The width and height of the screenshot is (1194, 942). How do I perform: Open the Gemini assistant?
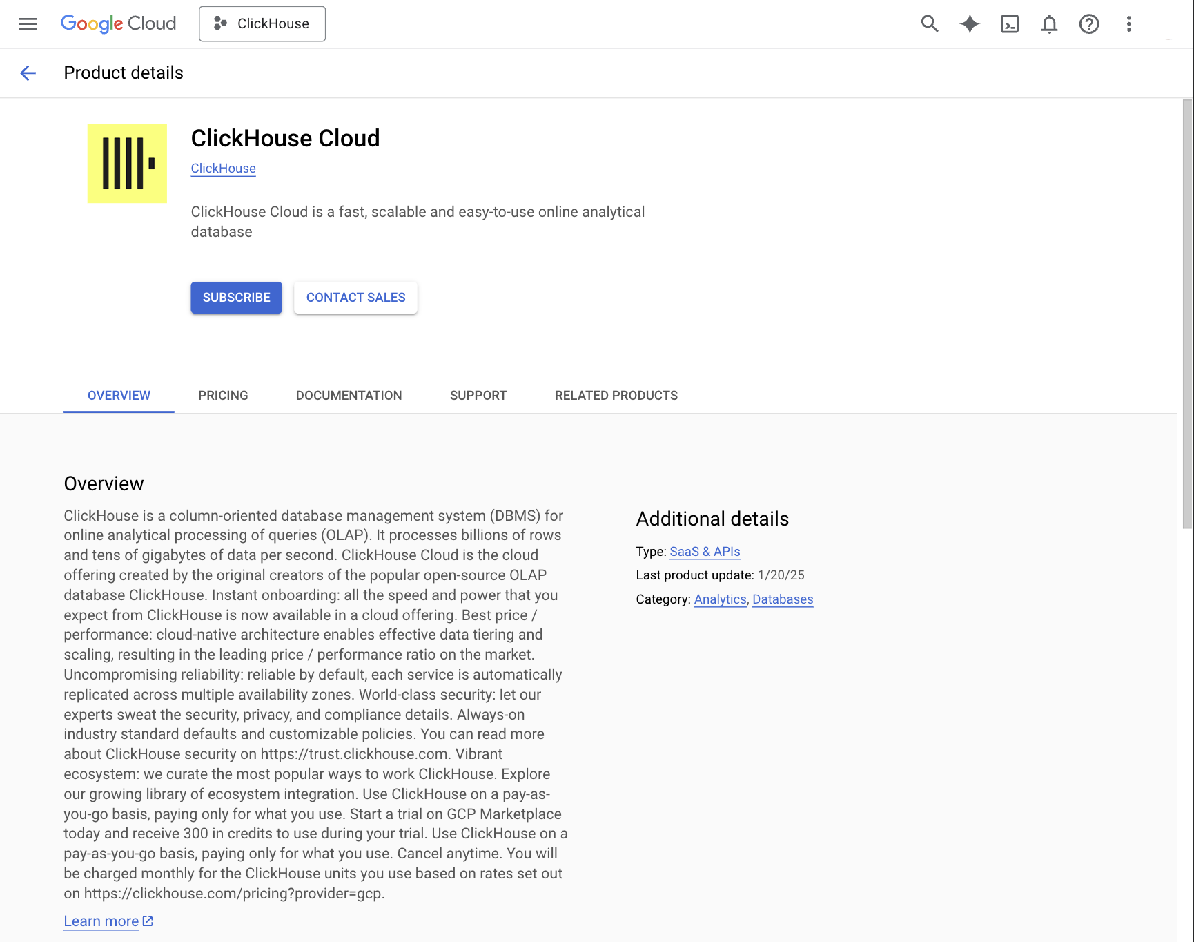point(969,23)
